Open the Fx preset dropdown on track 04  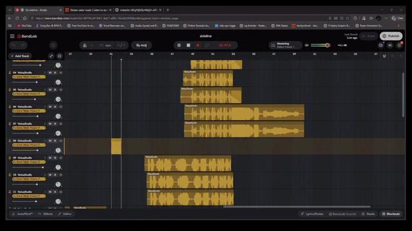click(29, 77)
